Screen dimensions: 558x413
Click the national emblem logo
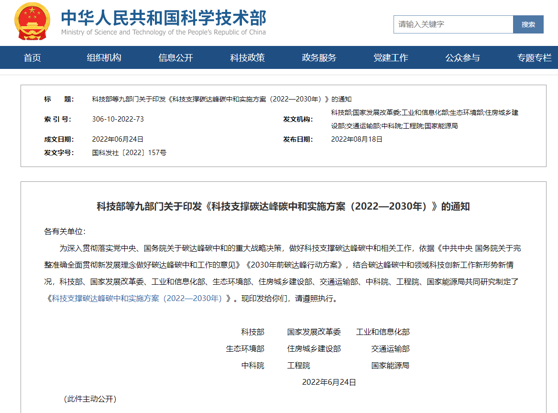(x=33, y=21)
